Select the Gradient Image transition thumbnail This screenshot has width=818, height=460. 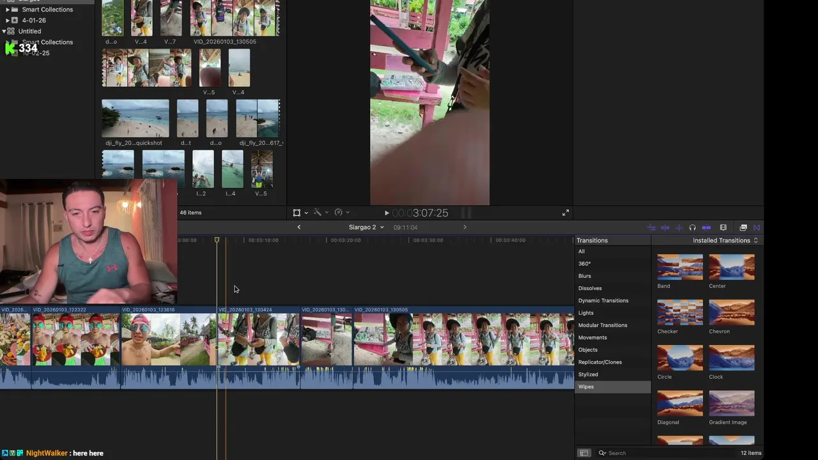[732, 403]
